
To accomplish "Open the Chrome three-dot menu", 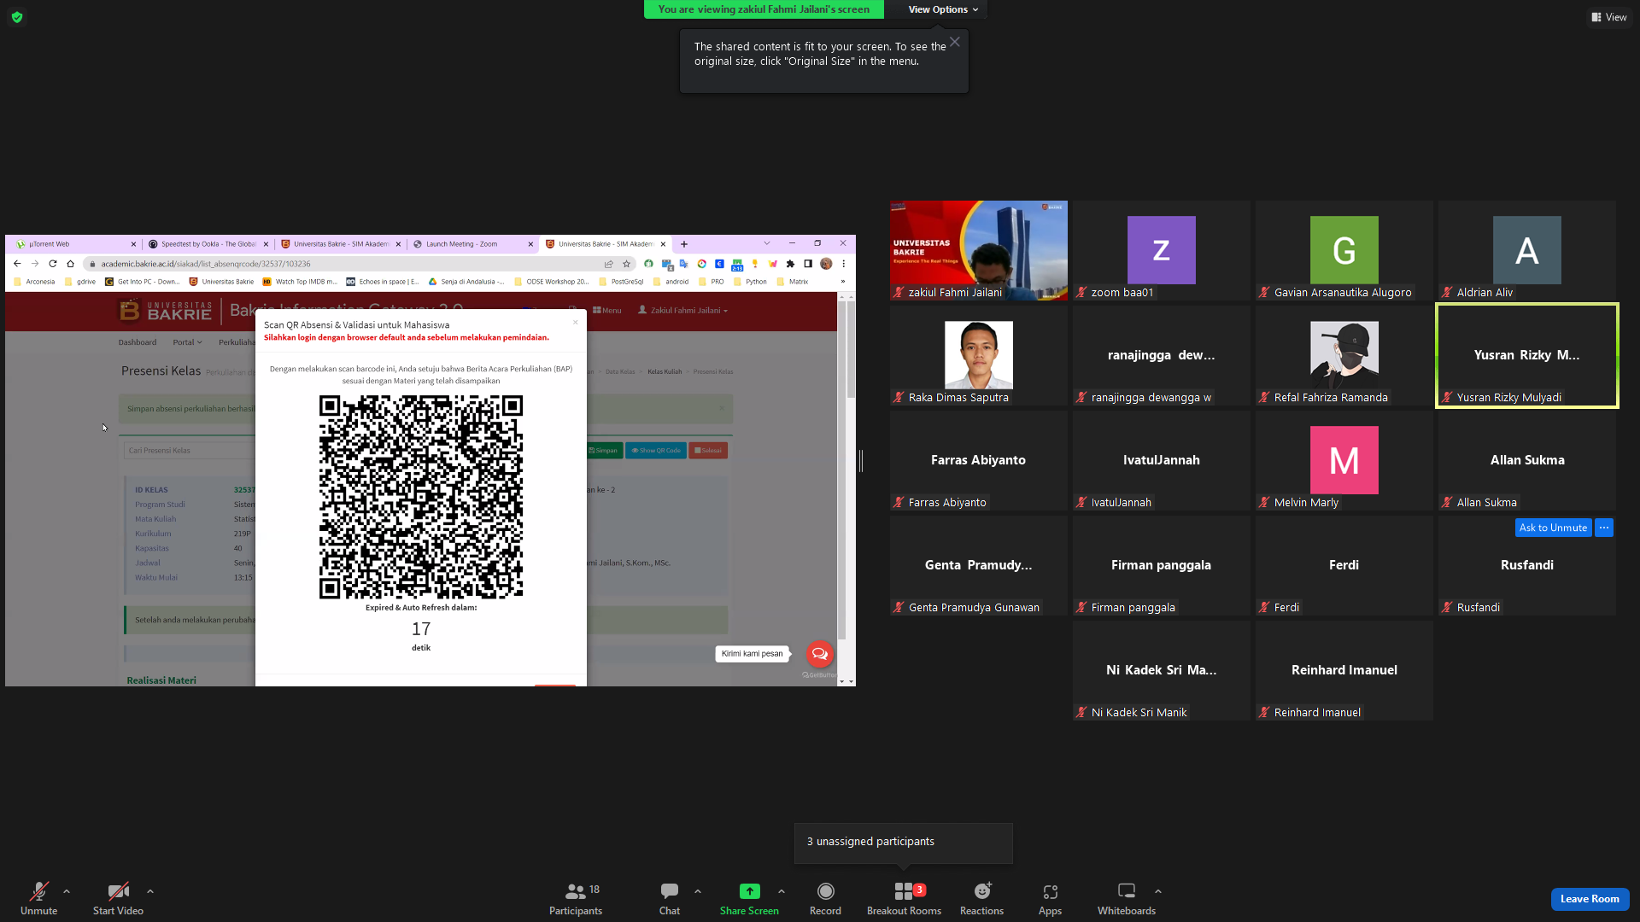I will coord(844,264).
